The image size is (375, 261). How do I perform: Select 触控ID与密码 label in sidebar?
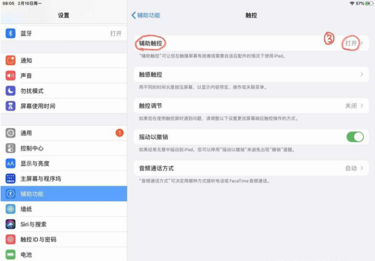tap(39, 239)
